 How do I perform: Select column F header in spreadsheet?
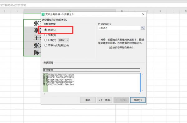click(x=17, y=11)
